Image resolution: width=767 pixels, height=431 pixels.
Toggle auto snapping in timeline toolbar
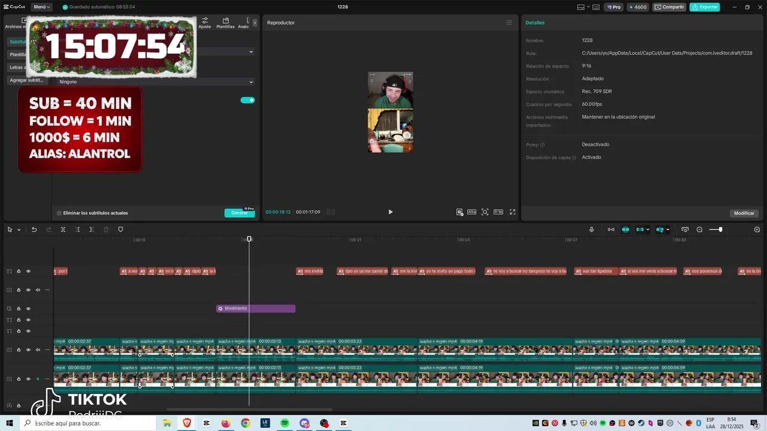coord(625,229)
